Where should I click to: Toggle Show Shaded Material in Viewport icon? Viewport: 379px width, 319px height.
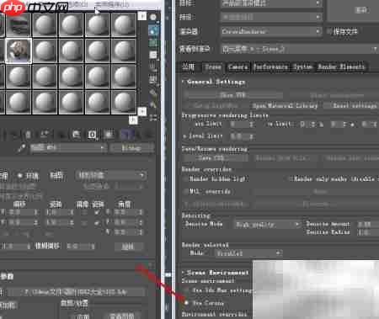[x=109, y=135]
